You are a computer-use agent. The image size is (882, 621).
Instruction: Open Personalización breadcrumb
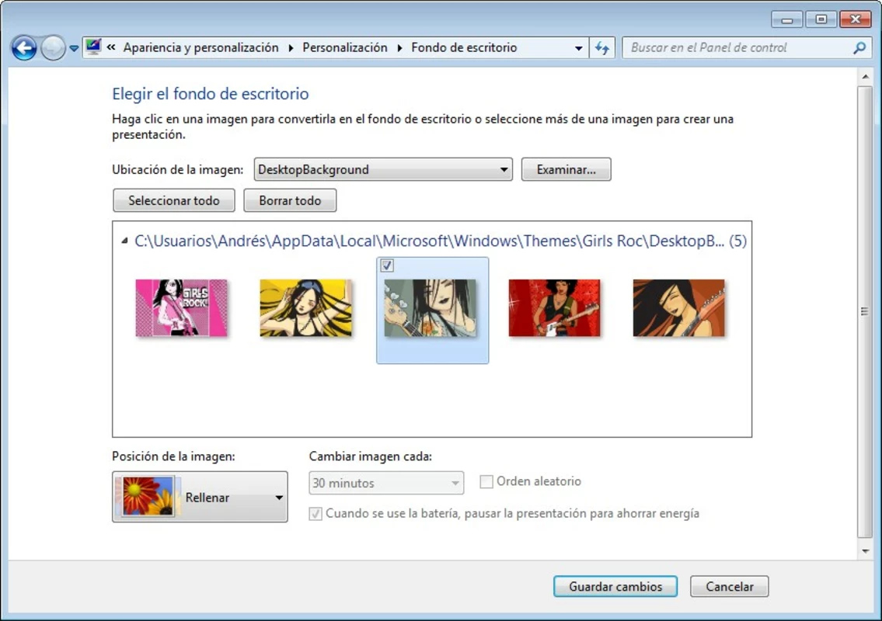tap(345, 48)
